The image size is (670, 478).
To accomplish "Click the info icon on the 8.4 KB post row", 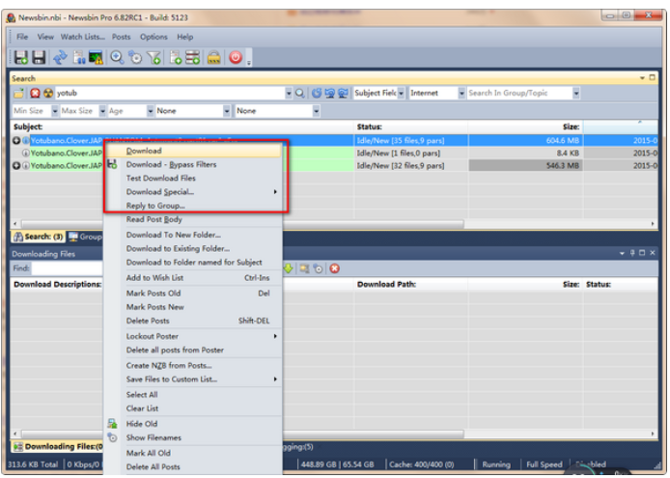I will [26, 154].
